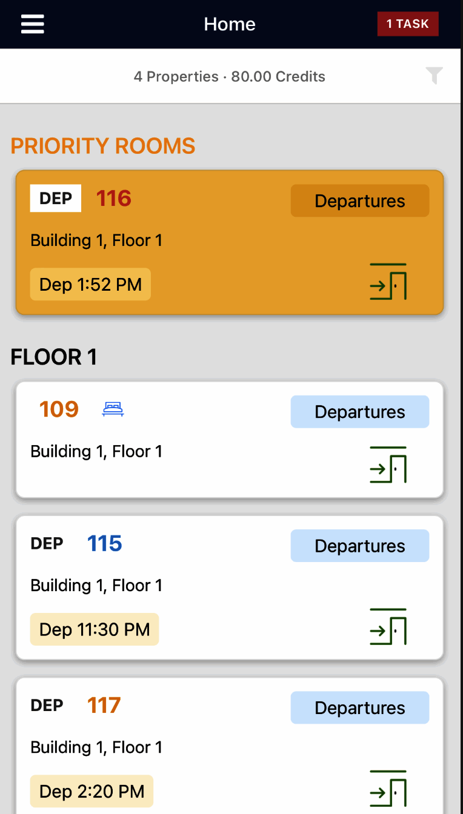Click Departures tag on room 116

click(x=359, y=201)
